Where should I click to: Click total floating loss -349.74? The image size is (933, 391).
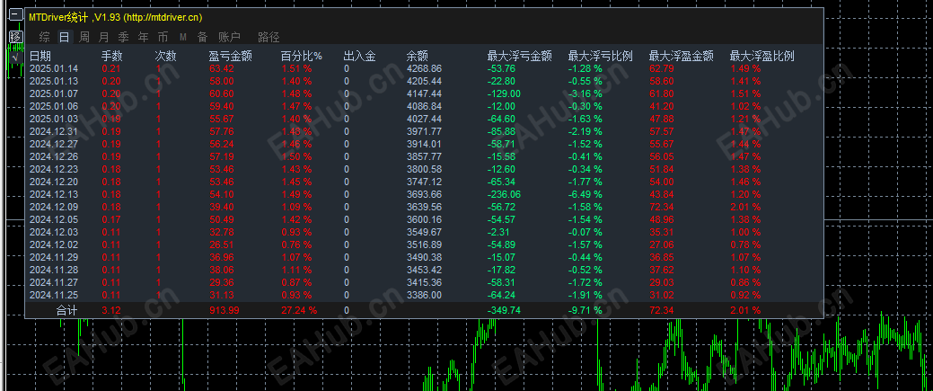(x=504, y=310)
